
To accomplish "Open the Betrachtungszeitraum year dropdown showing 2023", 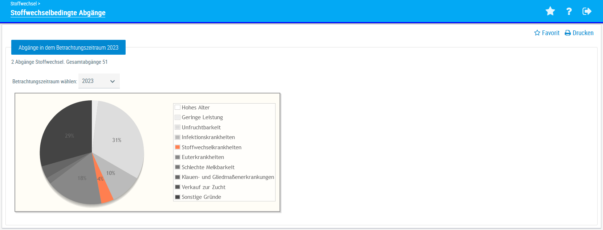I will [99, 81].
